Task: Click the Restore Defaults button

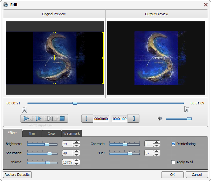Action: pyautogui.click(x=17, y=175)
